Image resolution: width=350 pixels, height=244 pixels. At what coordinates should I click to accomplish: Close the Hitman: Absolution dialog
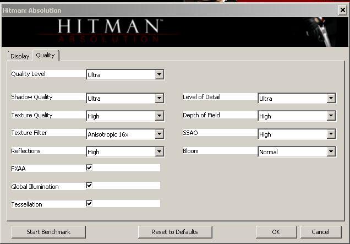pyautogui.click(x=343, y=10)
